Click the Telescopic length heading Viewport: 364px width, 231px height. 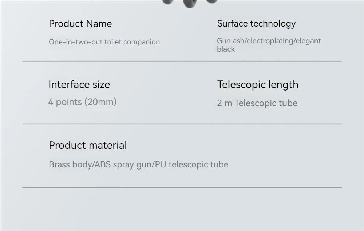pos(258,85)
